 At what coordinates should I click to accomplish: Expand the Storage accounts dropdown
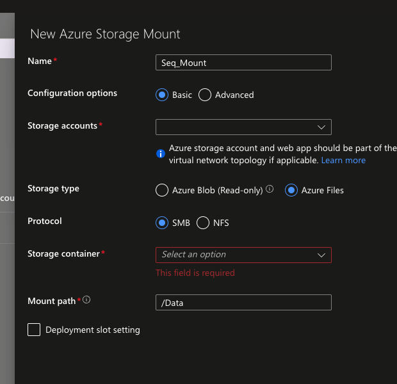coord(243,127)
